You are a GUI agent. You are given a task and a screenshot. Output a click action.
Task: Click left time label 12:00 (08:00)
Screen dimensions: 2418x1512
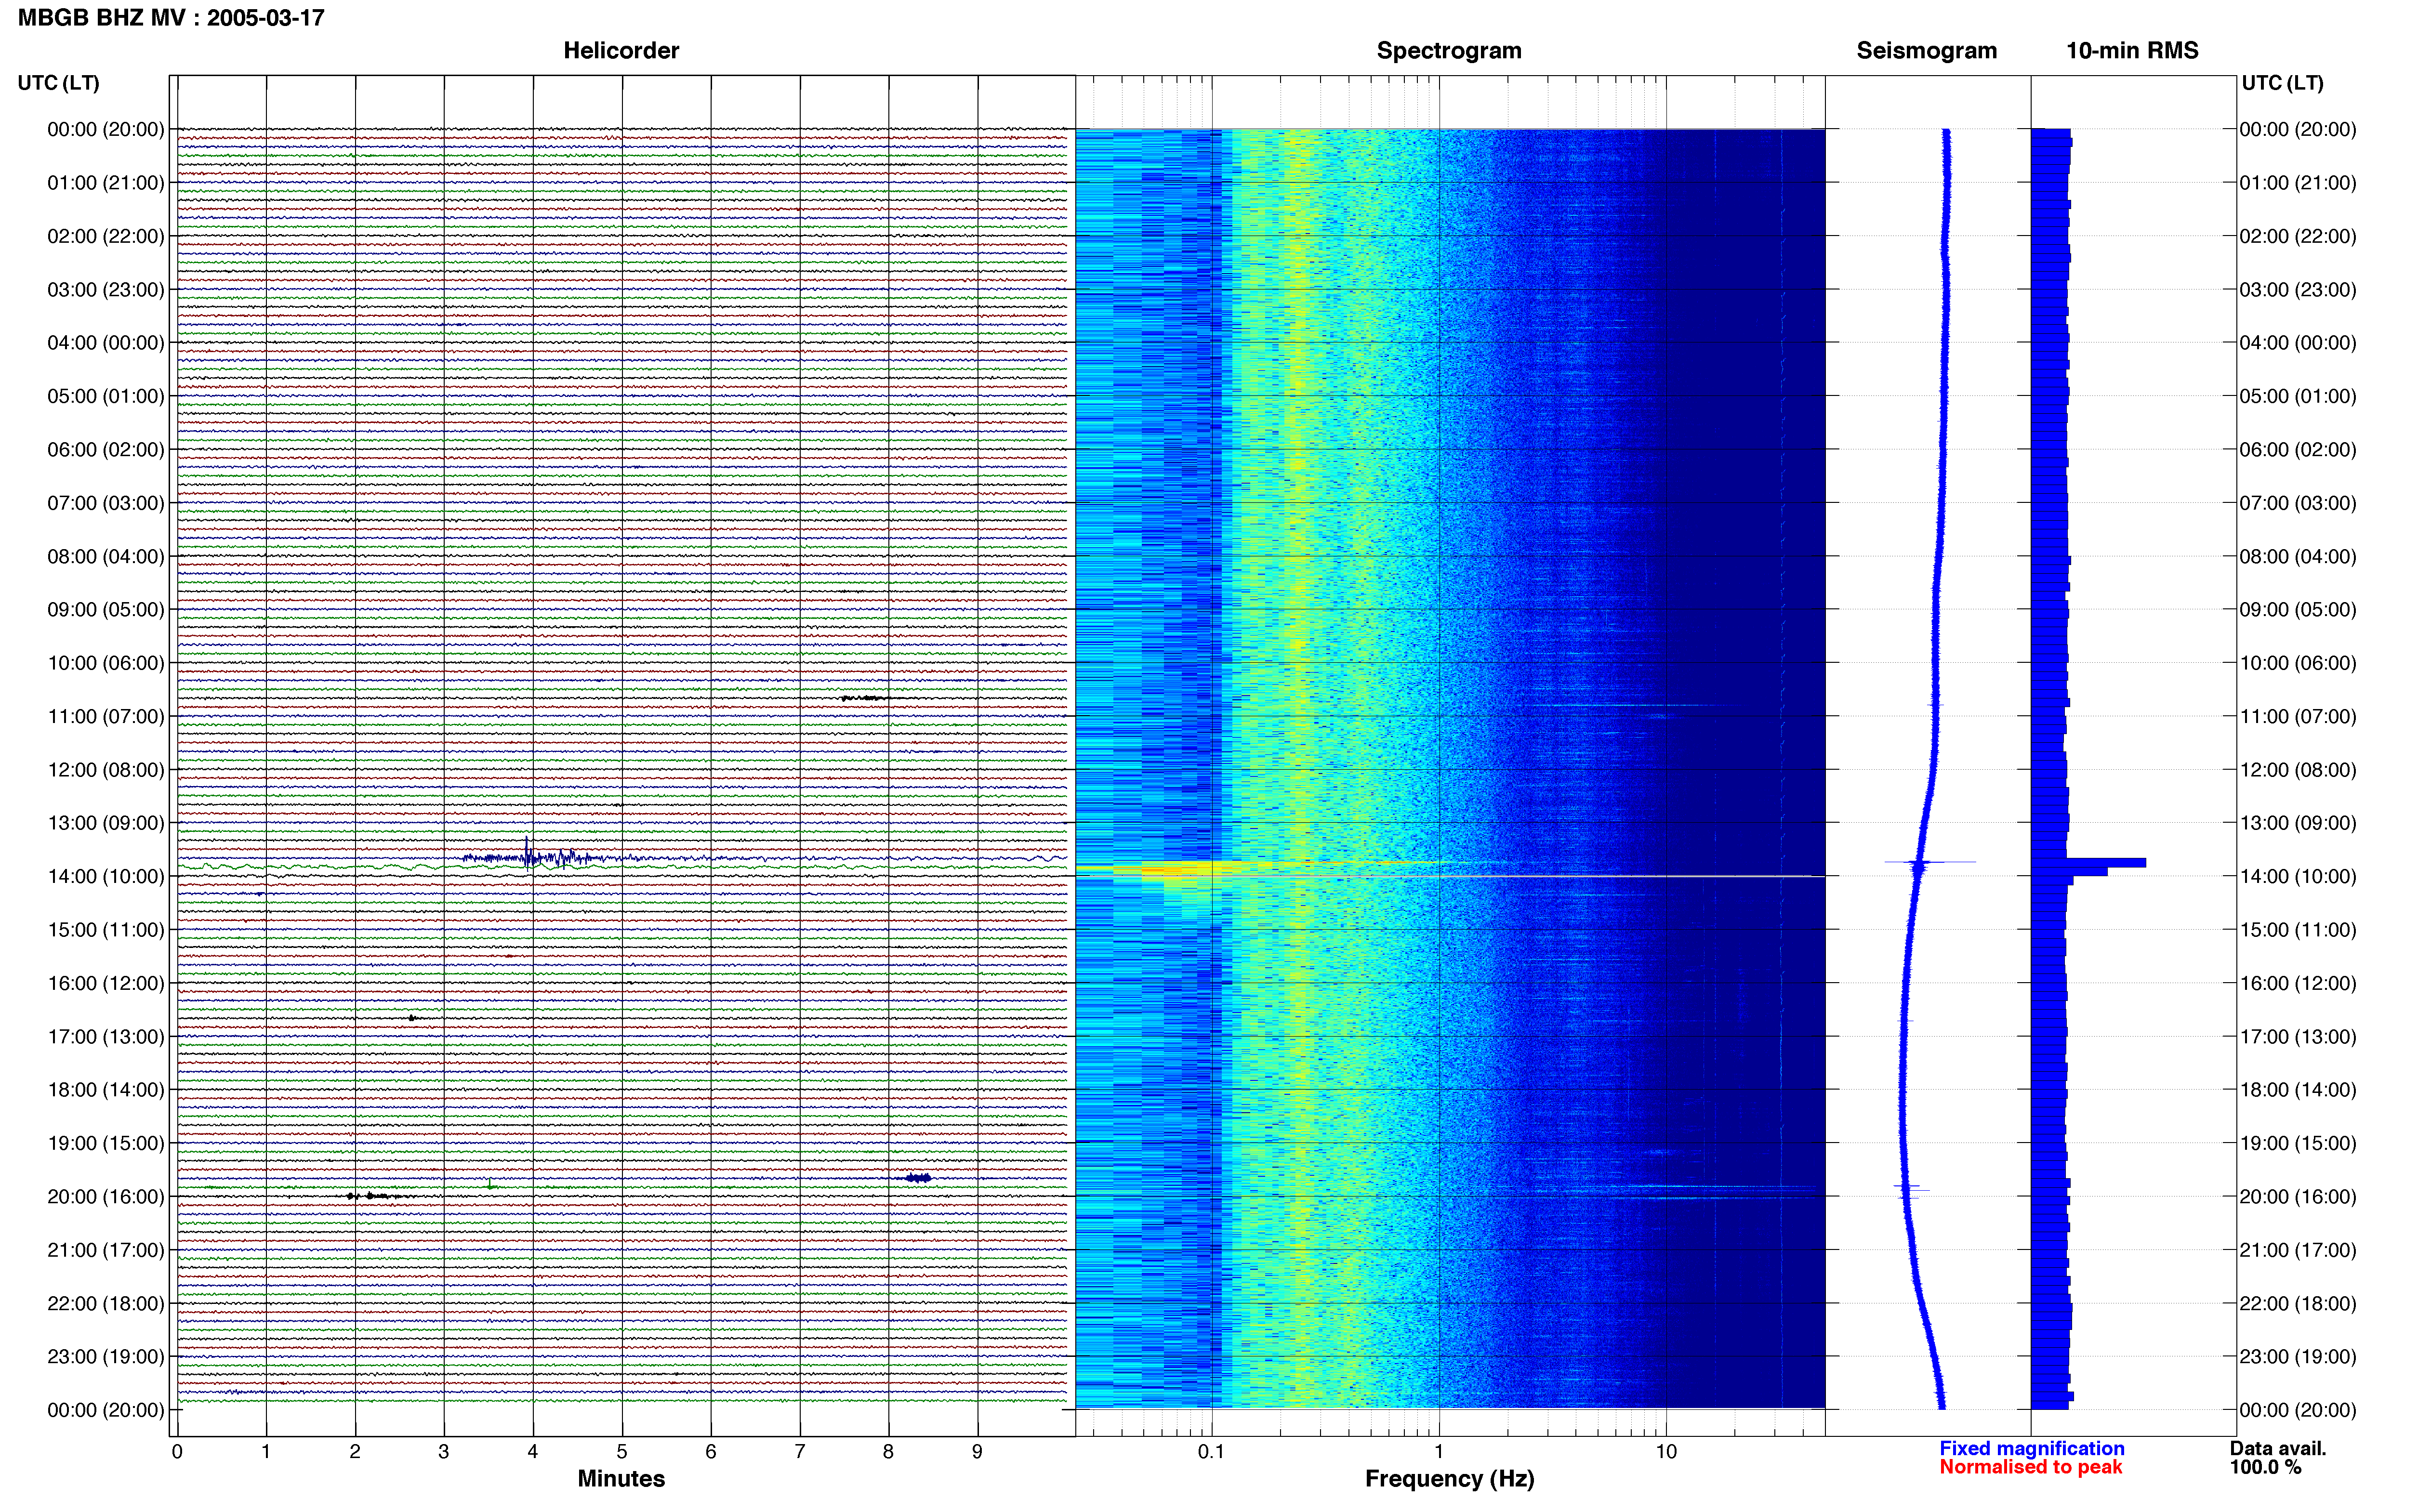(106, 770)
